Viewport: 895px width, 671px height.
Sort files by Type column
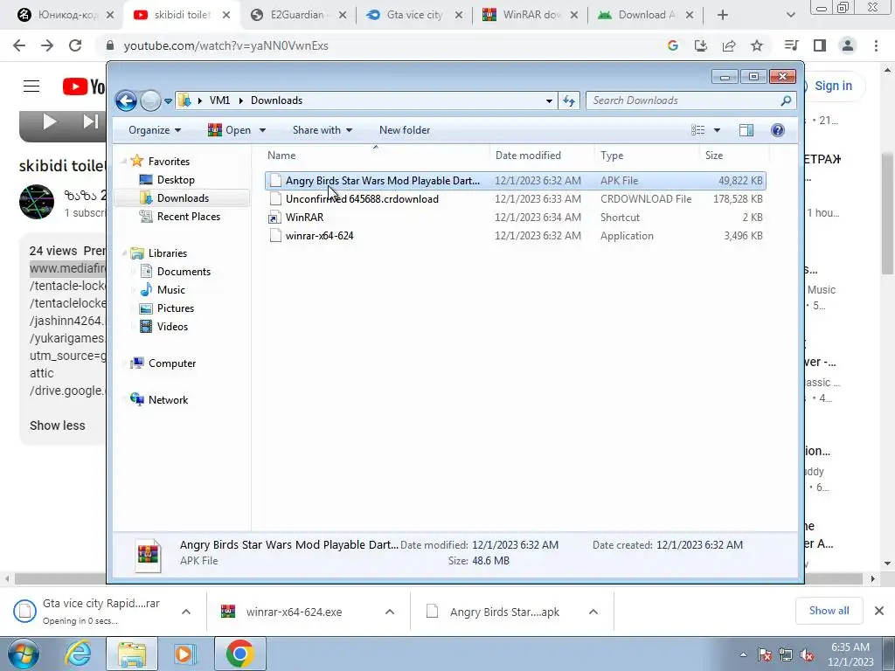[647, 156]
